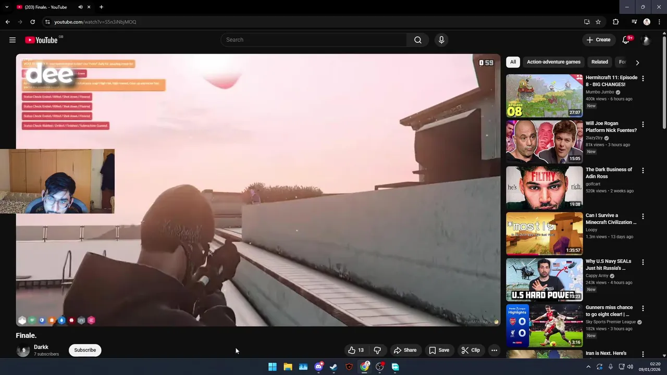Click the page vertical scrollbar
This screenshot has height=375, width=667.
pos(664,81)
